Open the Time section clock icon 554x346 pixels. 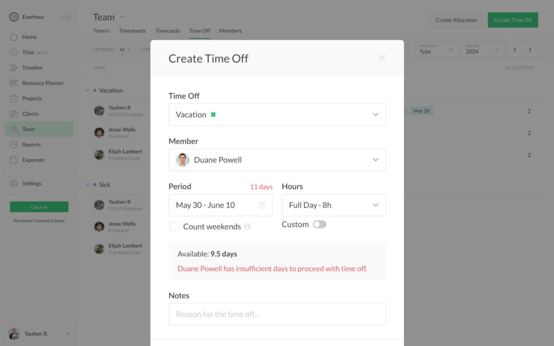[x=14, y=52]
